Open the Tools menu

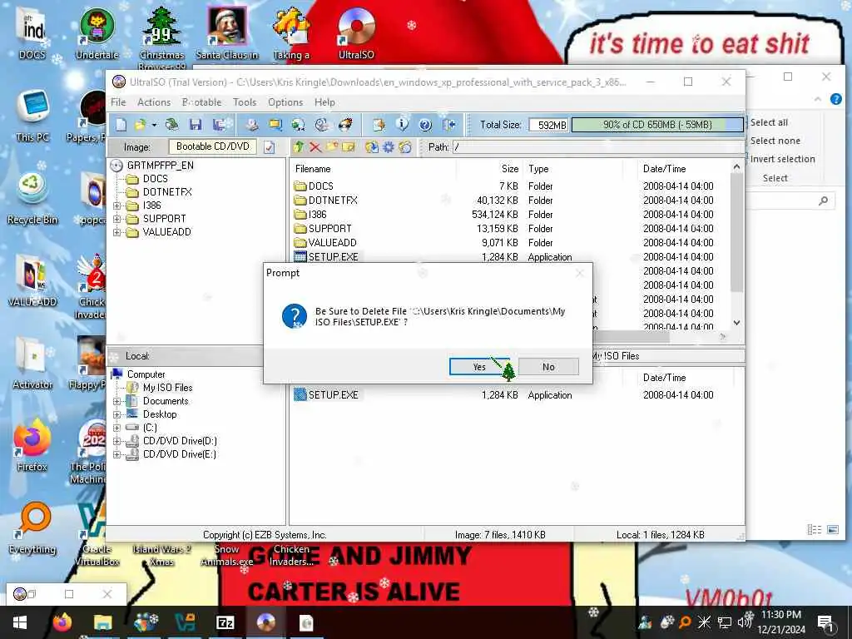click(x=245, y=102)
